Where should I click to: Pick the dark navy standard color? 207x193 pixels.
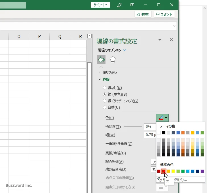coord(198,171)
